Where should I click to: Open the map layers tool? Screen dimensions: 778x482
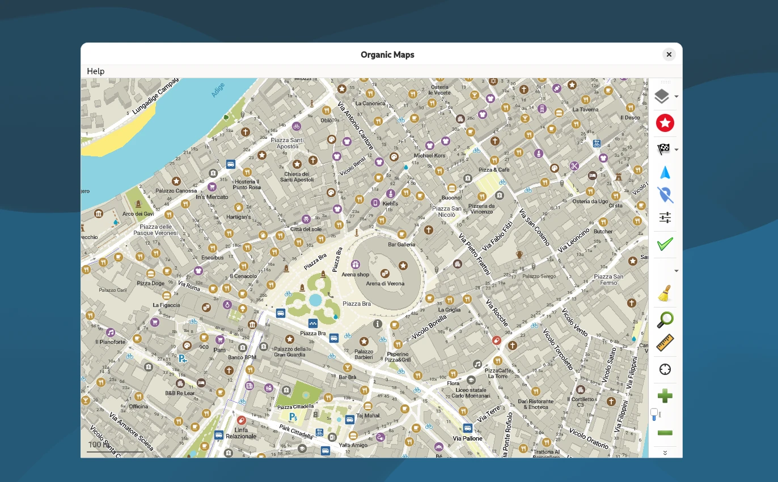point(661,96)
